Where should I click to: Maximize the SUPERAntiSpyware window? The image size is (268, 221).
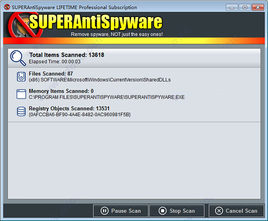tap(245, 8)
